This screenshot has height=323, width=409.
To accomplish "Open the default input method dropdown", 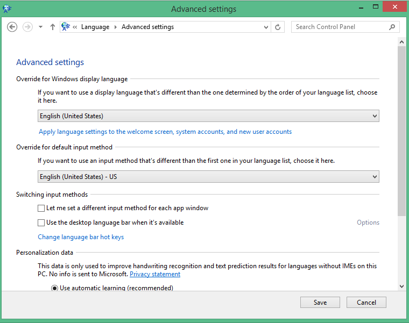I will [208, 177].
